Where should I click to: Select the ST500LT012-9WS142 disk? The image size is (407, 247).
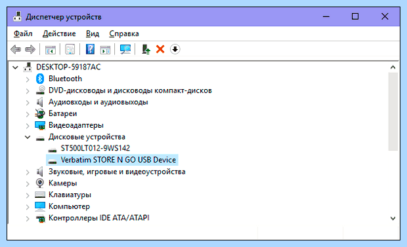pos(95,148)
